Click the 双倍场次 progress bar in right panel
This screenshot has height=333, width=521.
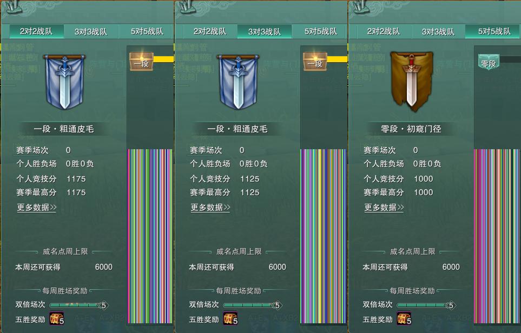(x=426, y=305)
